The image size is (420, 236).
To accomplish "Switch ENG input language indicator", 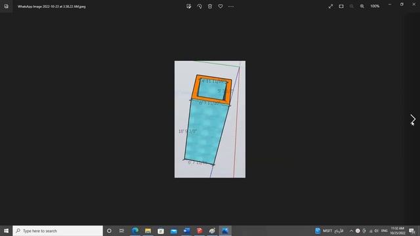I will pos(385,231).
